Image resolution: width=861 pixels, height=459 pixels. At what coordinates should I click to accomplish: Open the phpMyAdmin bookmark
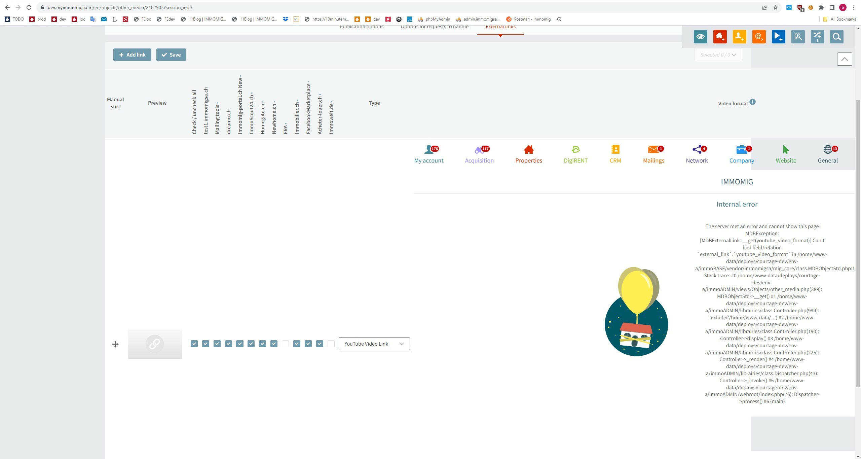coord(434,19)
